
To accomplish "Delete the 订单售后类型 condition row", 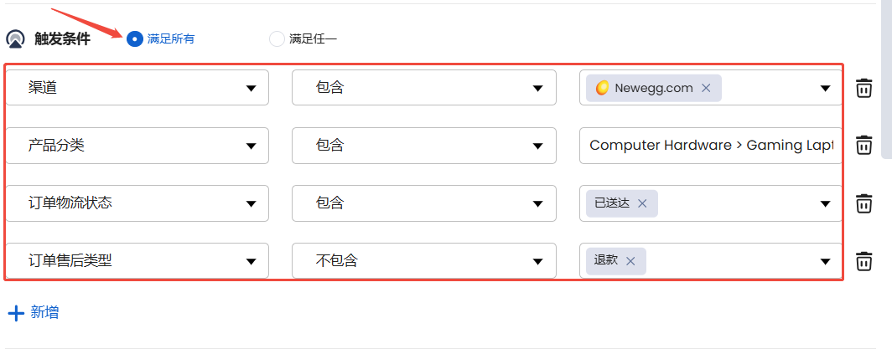I will tap(863, 261).
